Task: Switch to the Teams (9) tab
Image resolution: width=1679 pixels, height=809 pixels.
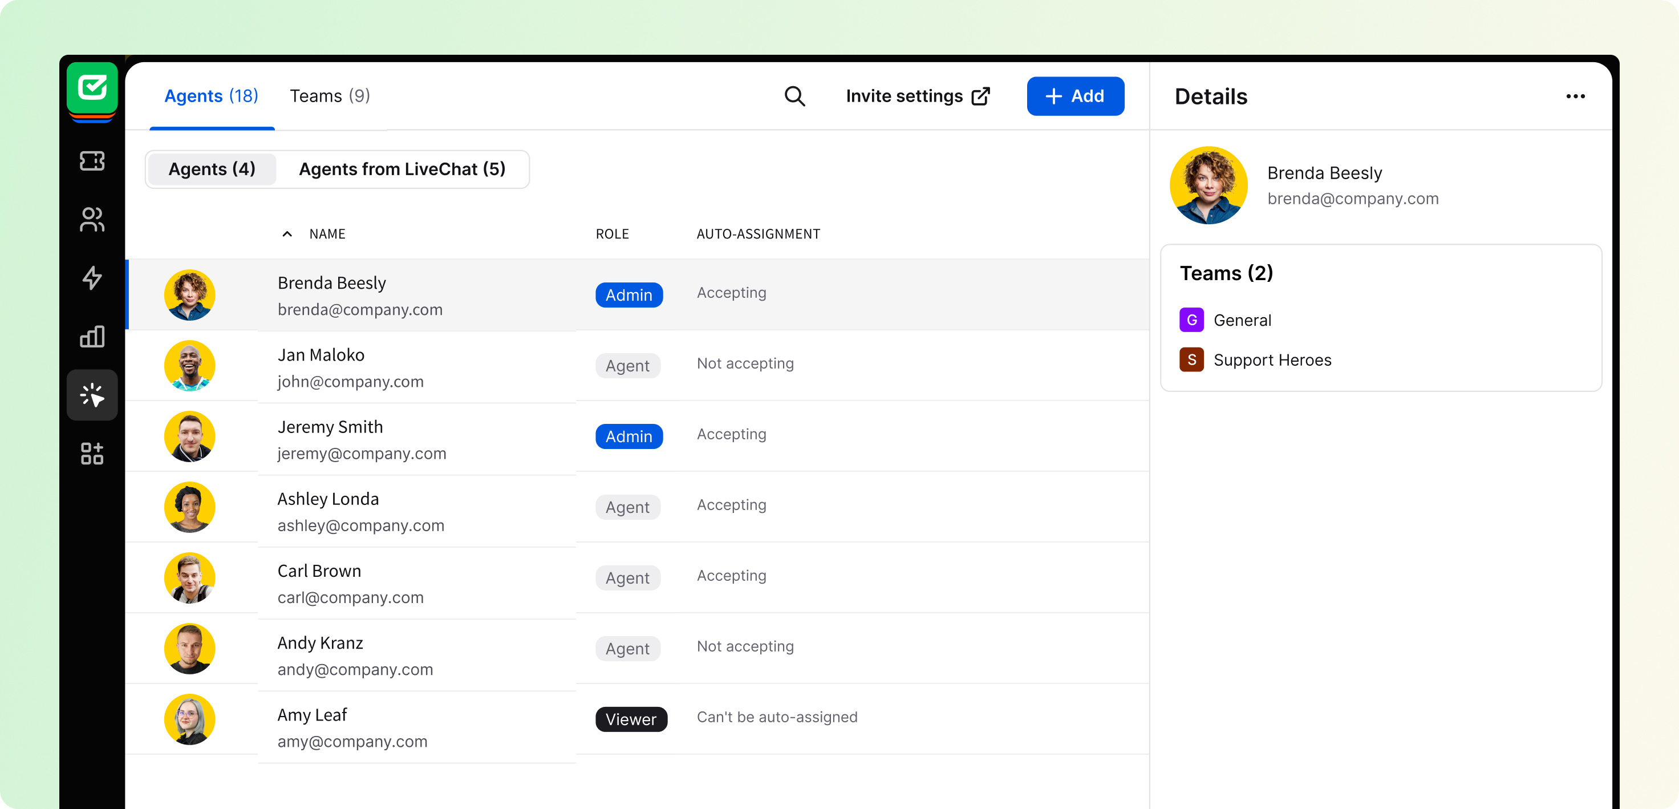Action: click(330, 96)
